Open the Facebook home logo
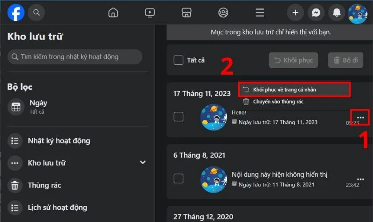Image resolution: width=373 pixels, height=222 pixels. click(16, 12)
